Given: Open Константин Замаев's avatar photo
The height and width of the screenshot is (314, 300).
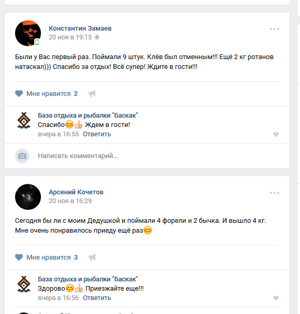Looking at the screenshot, I should [28, 33].
